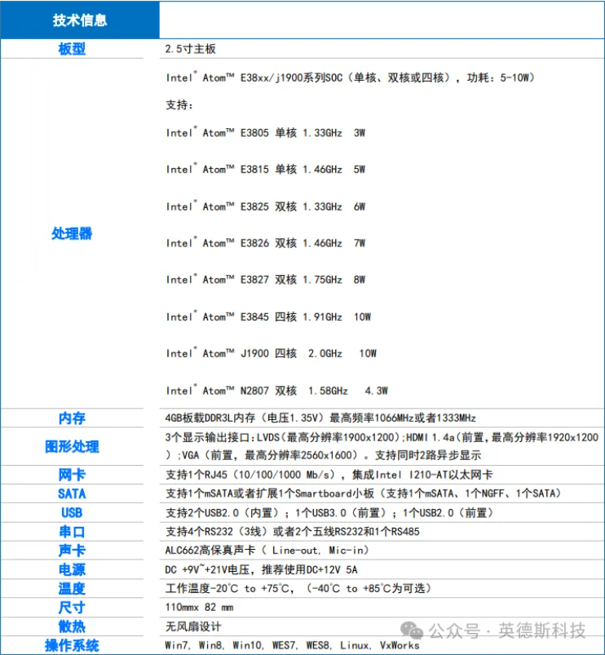Select the E3826 双核 1.46GHz line
Screen dimensions: 605x655
pyautogui.click(x=266, y=243)
